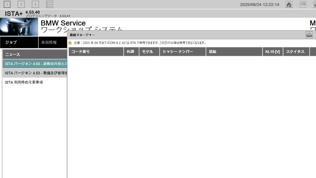Image resolution: width=316 pixels, height=178 pixels.
Task: Click the operation 1 box icon
Action: tap(7, 4)
